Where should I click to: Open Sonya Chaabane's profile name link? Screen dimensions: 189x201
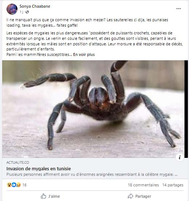(35, 6)
